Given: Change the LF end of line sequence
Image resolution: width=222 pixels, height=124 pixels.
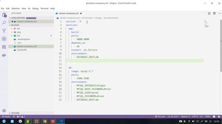Looking at the screenshot, I should coord(201,116).
